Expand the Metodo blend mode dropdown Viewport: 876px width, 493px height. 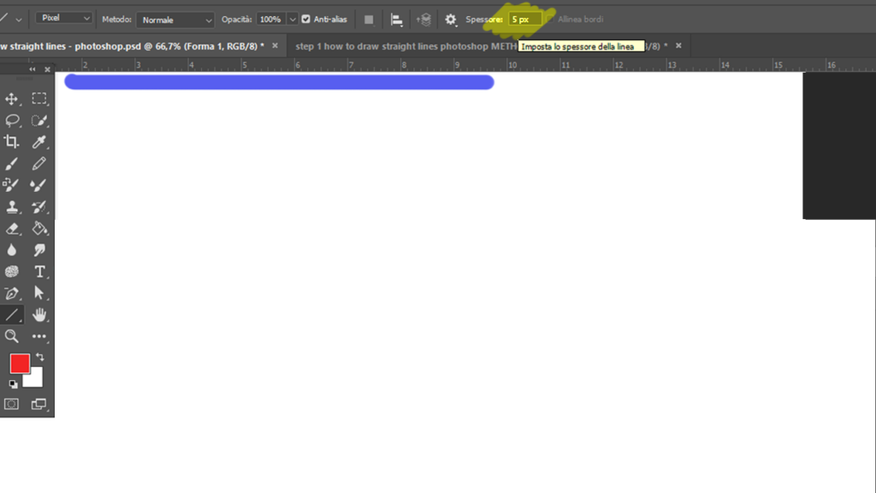click(x=175, y=19)
